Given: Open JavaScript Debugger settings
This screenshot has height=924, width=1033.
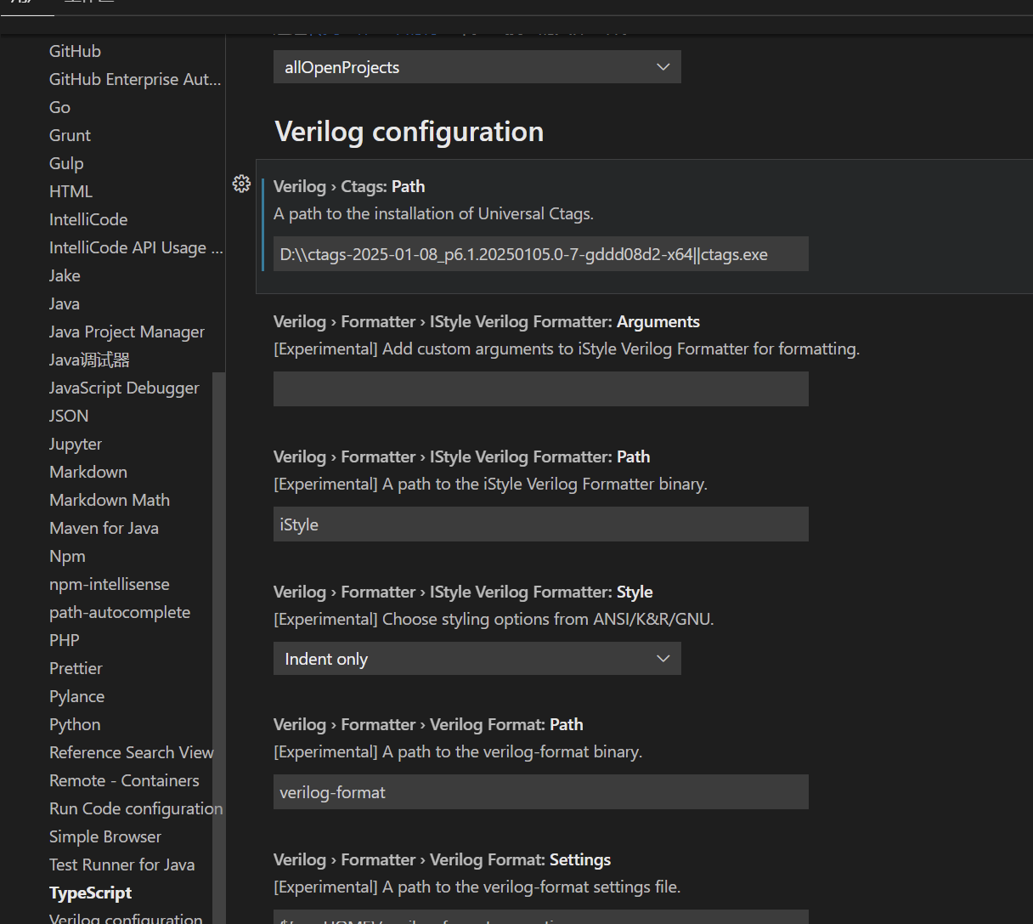Looking at the screenshot, I should (x=124, y=388).
